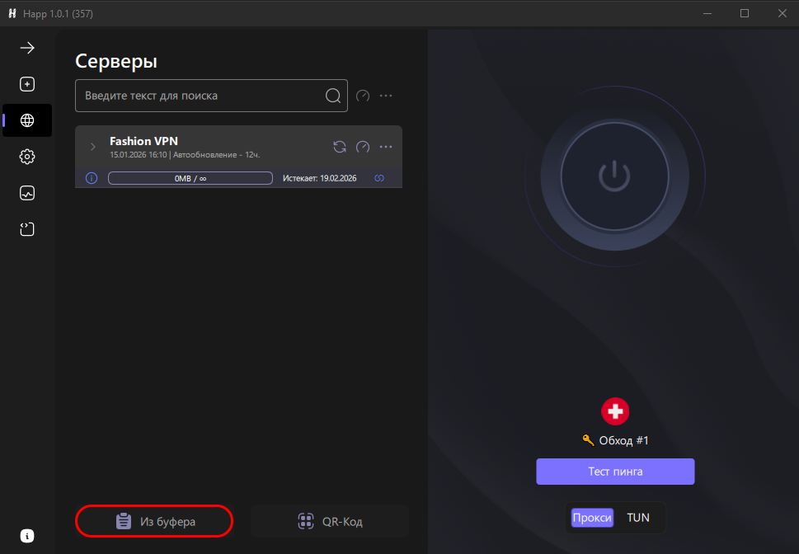
Task: Click the magnifier icon in the search box
Action: click(x=333, y=96)
